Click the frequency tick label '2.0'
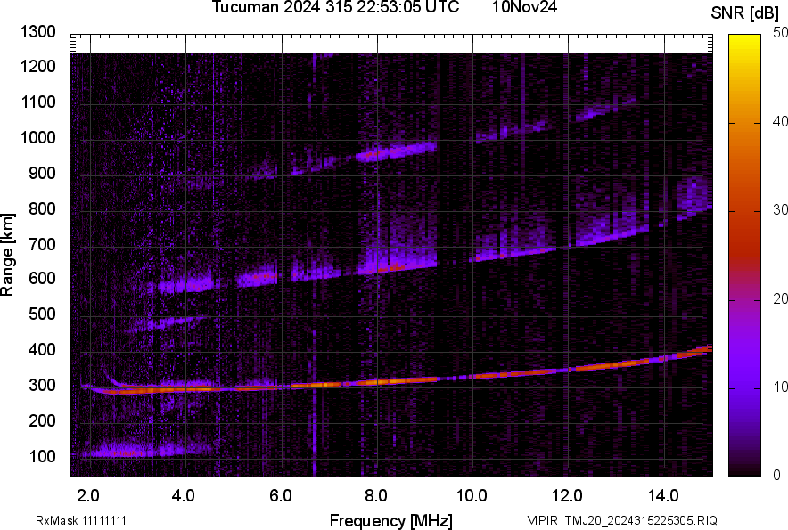Screen dimensions: 788x530 click(x=88, y=496)
